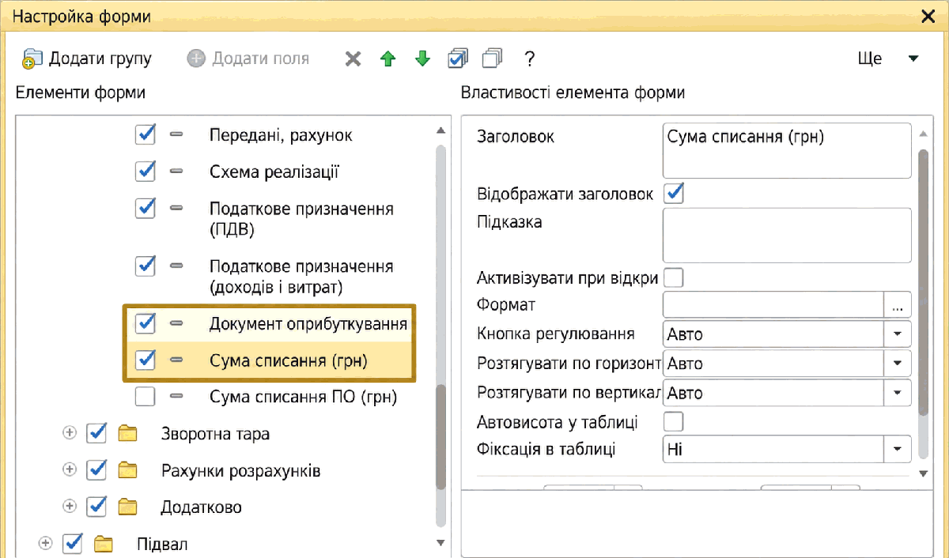The height and width of the screenshot is (558, 949).
Task: Move element down with the green arrow
Action: [422, 58]
